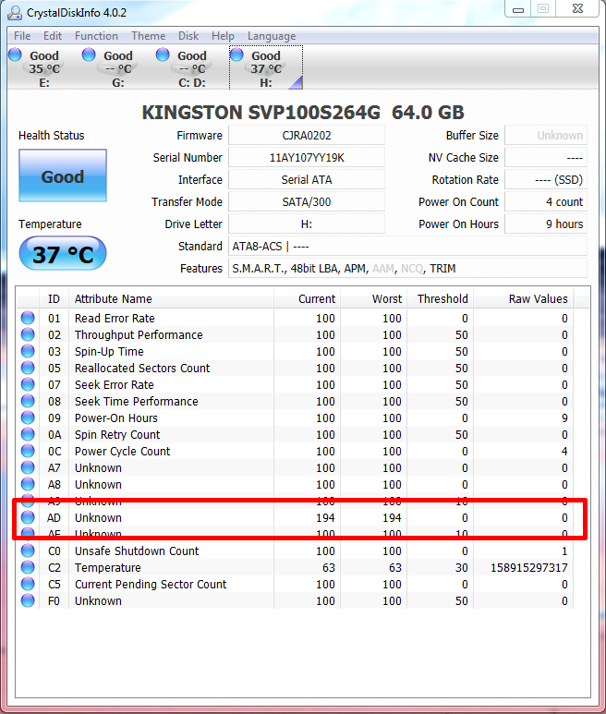Click the Firmware field CJRA0202
Viewport: 606px width, 714px height.
[307, 135]
